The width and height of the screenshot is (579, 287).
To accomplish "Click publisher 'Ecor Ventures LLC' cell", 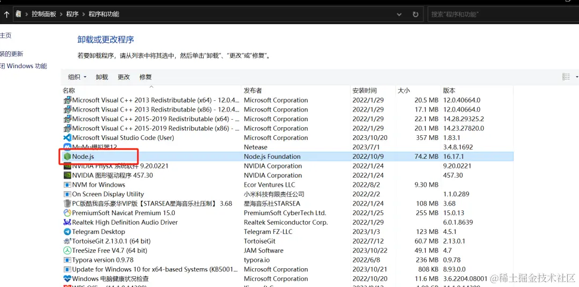I will pos(269,185).
